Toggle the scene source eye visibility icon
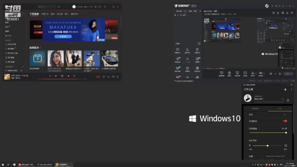This screenshot has width=297, height=167. 175,15
